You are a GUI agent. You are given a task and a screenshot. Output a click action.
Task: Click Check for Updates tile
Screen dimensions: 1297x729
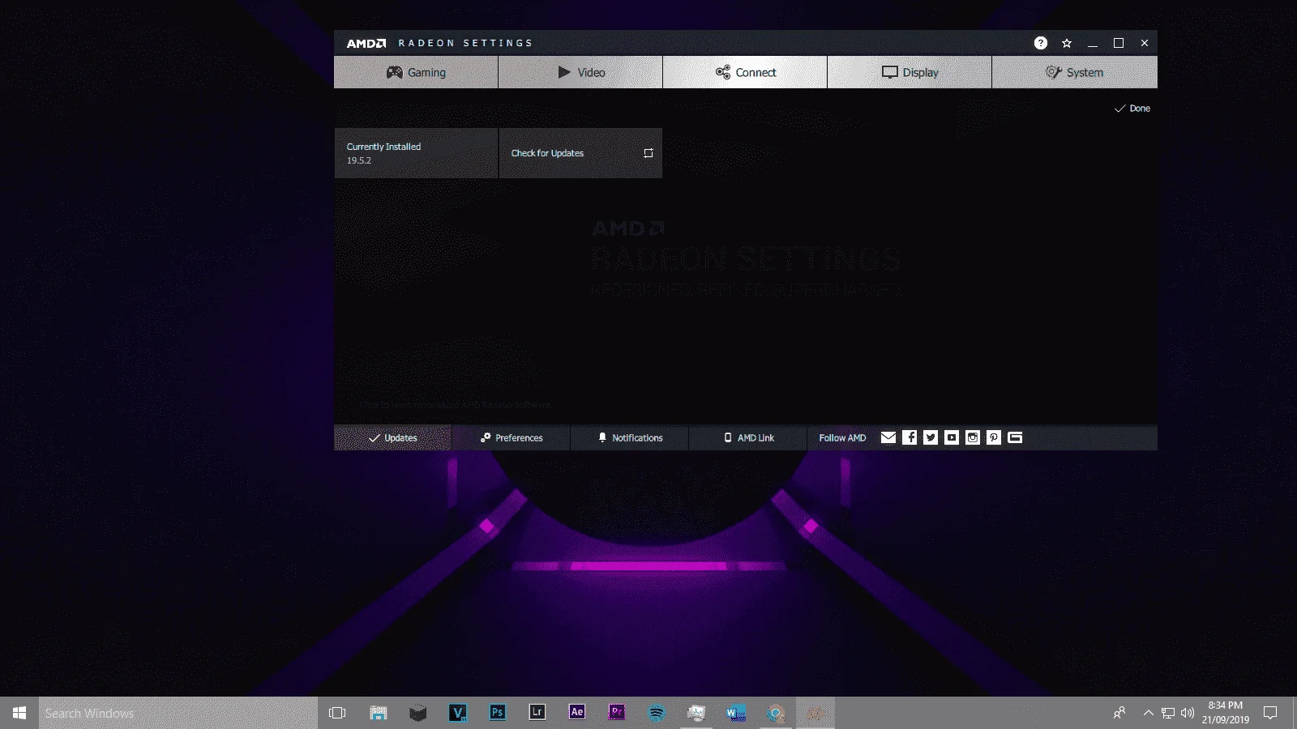point(580,153)
